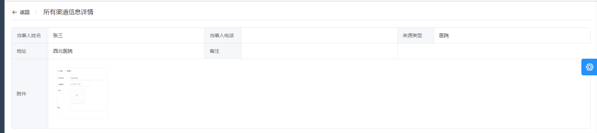Click the 附件 label cell
This screenshot has width=597, height=133.
[30, 94]
